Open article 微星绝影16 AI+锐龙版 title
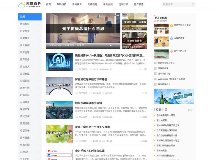Viewport: 214px width, 160px height. click(x=110, y=55)
